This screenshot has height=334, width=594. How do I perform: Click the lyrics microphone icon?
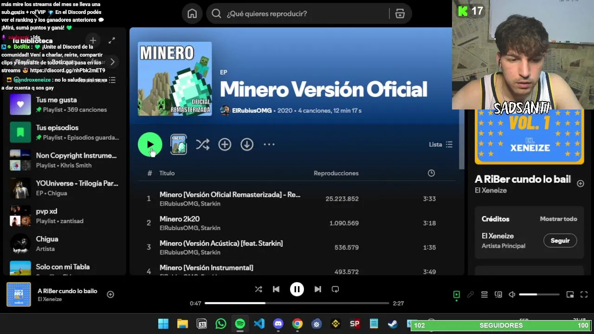click(x=470, y=295)
